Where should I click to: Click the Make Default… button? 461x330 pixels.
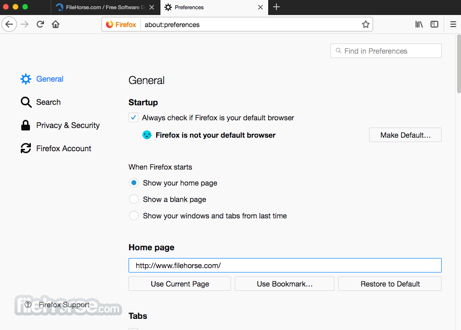405,135
